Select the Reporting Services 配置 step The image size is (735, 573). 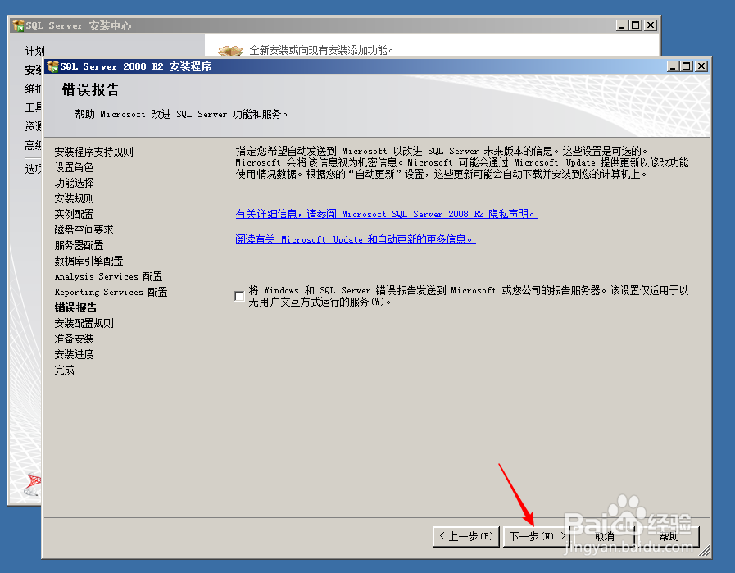coord(111,292)
